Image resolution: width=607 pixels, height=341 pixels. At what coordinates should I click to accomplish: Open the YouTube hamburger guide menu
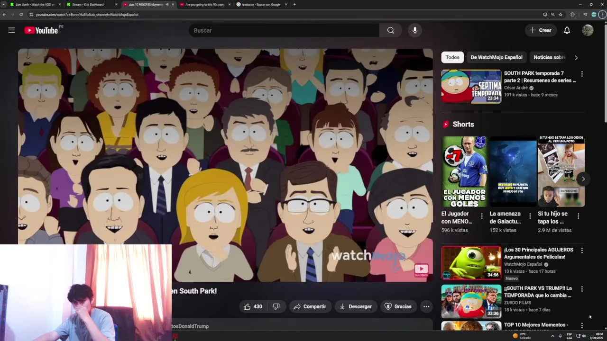coord(11,30)
